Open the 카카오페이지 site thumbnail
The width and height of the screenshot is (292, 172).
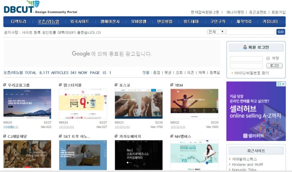(139, 155)
